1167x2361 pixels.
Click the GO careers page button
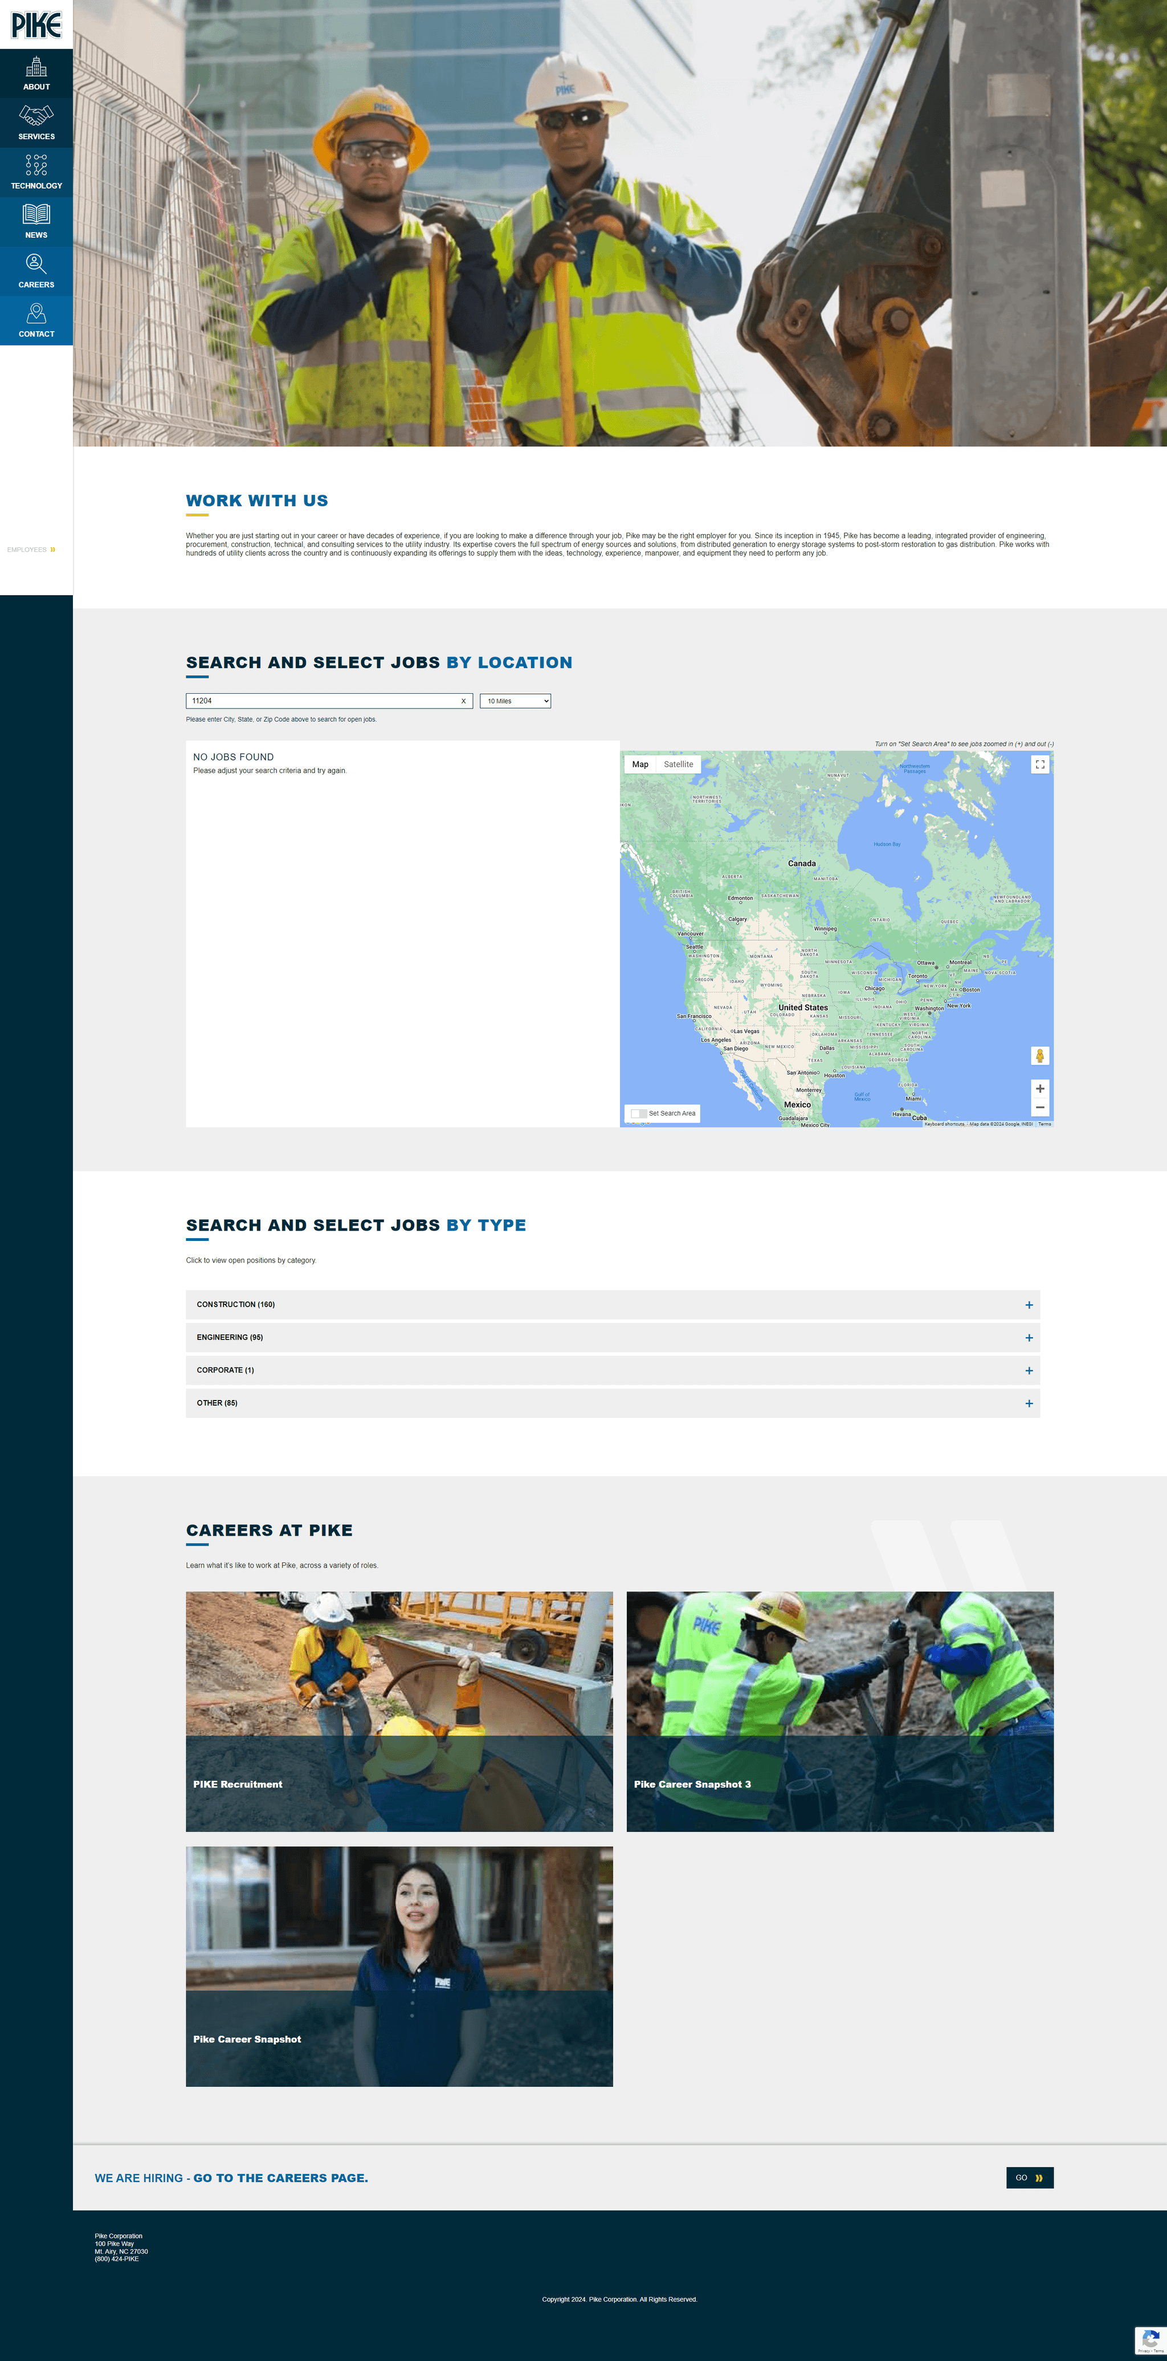point(1030,2177)
